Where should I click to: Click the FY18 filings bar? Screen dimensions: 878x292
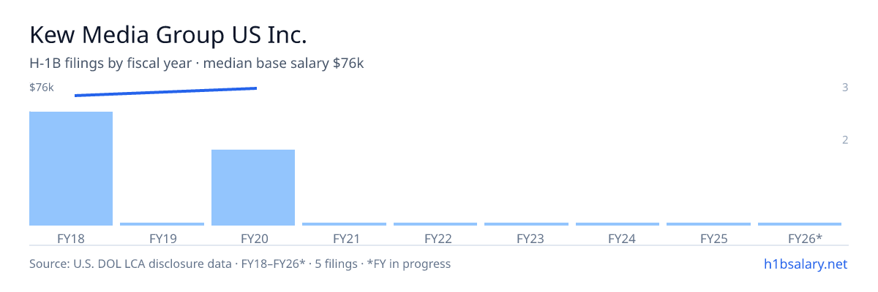71,169
